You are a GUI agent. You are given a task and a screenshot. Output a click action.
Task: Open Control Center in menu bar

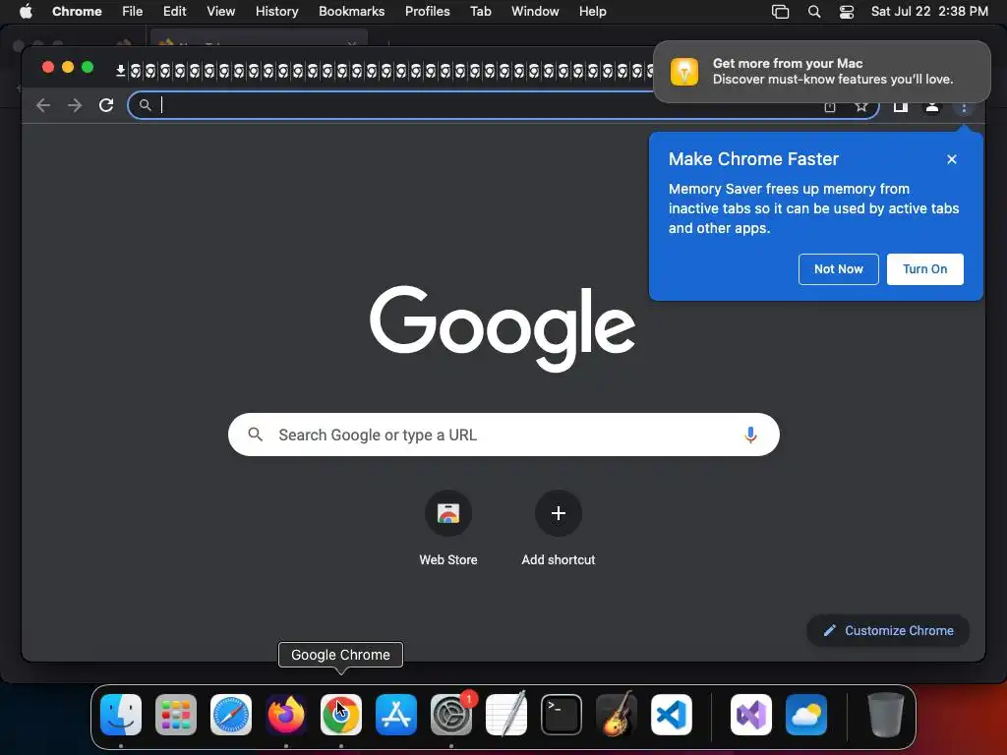847,12
